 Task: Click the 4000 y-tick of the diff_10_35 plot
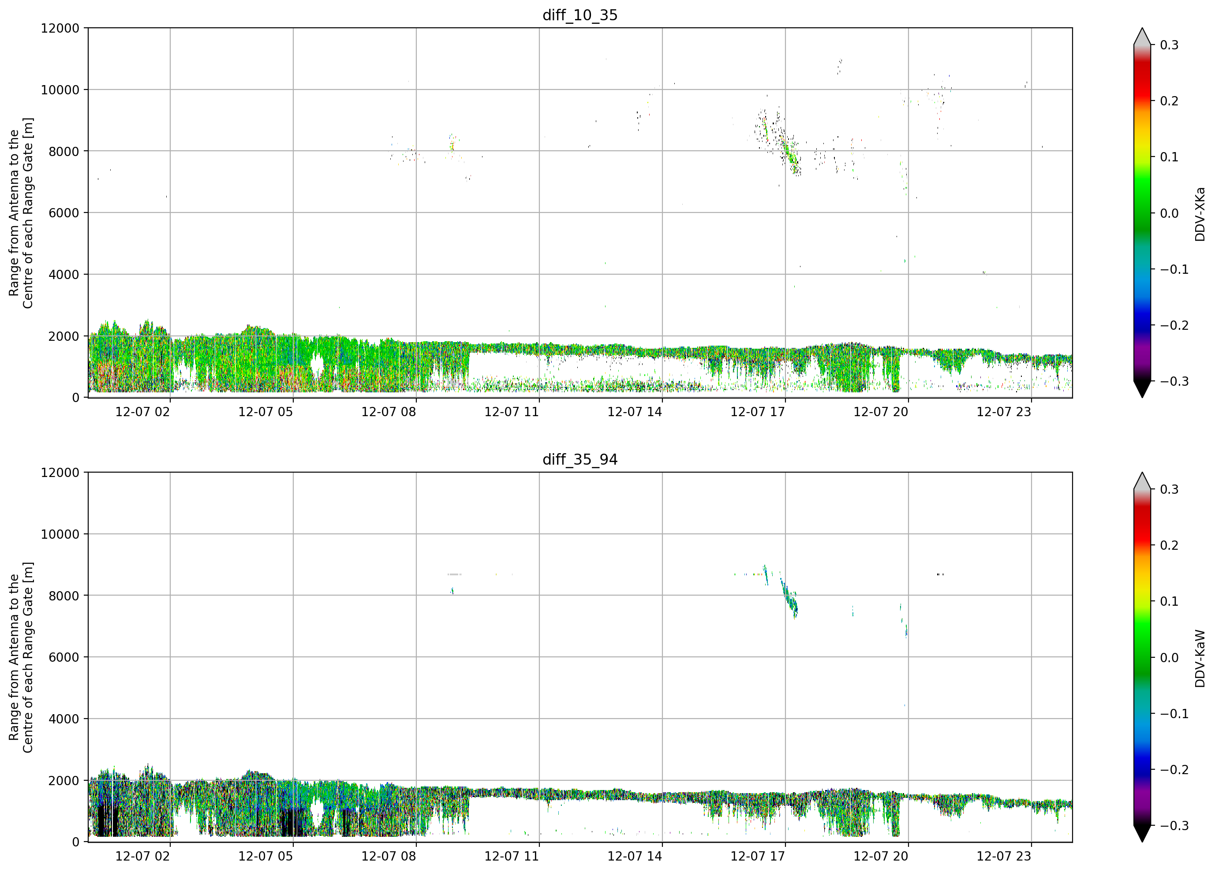tap(64, 274)
